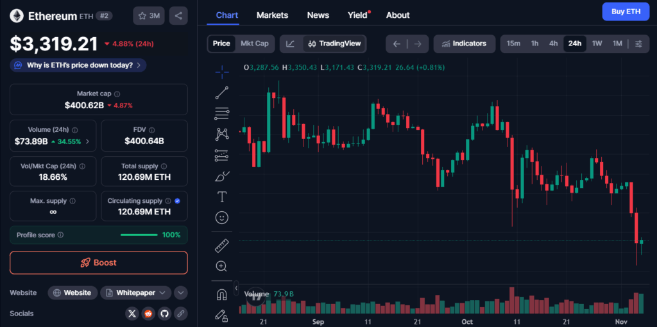Show info for Volume (24h)
Viewport: 657px width, 327px height.
click(x=74, y=130)
